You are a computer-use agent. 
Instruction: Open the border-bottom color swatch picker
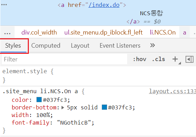(104, 107)
